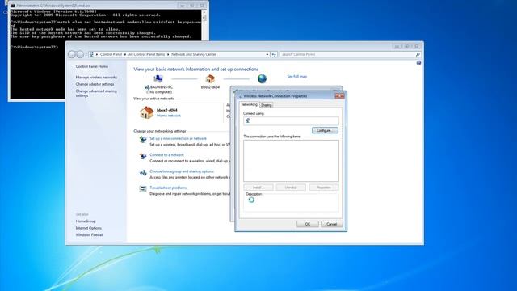Image resolution: width=517 pixels, height=291 pixels.
Task: Open Change adapter settings
Action: coord(95,84)
